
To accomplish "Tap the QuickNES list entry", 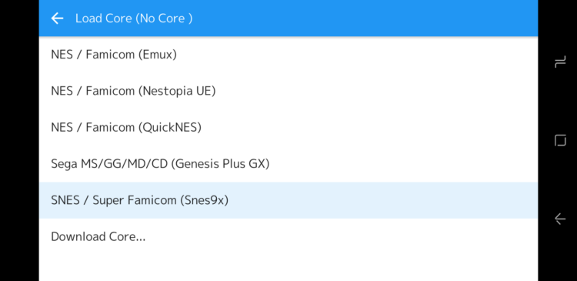I will 288,128.
